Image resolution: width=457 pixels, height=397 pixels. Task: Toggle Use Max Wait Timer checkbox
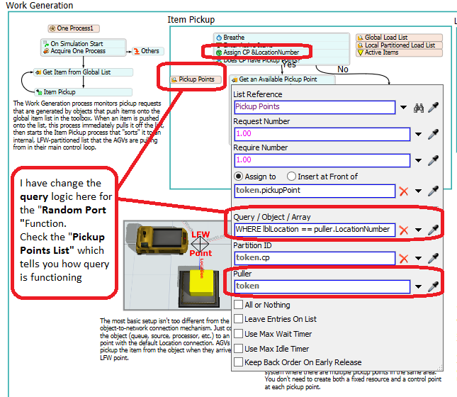pos(238,334)
